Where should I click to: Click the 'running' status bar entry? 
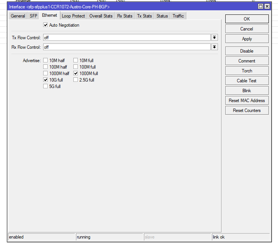click(x=109, y=237)
